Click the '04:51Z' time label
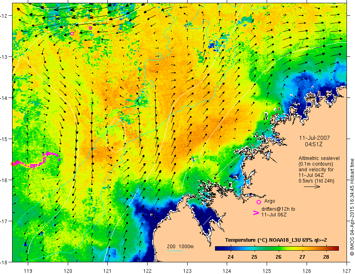The height and width of the screenshot is (274, 355). pos(313,144)
